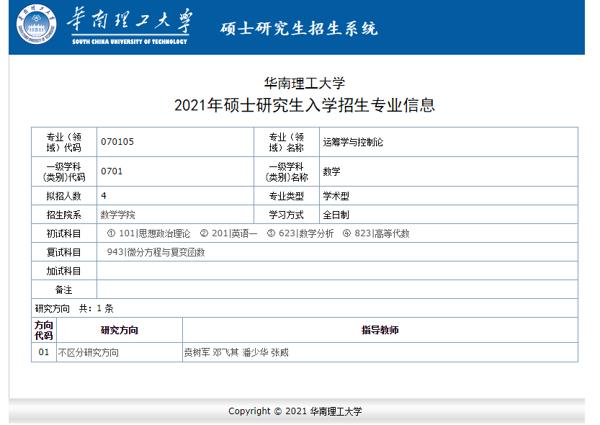Click the 方向代码 column header

click(44, 330)
